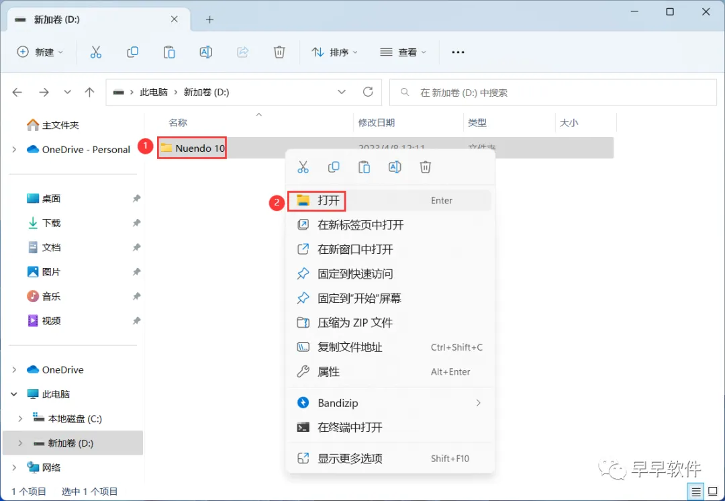Go up one folder level

[90, 93]
